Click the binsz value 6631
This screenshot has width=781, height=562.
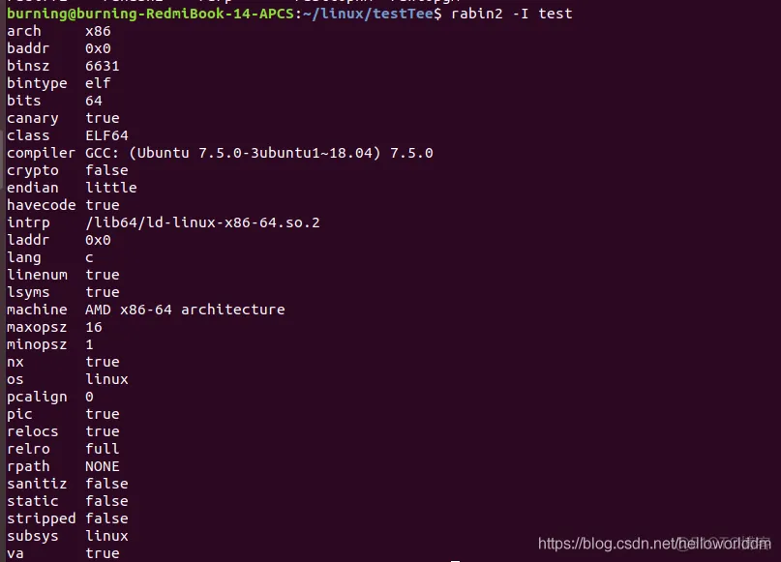click(x=103, y=66)
